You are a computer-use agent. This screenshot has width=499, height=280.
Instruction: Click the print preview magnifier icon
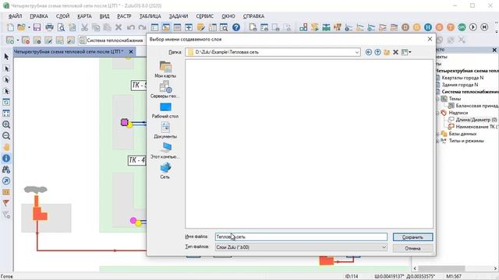(61, 27)
